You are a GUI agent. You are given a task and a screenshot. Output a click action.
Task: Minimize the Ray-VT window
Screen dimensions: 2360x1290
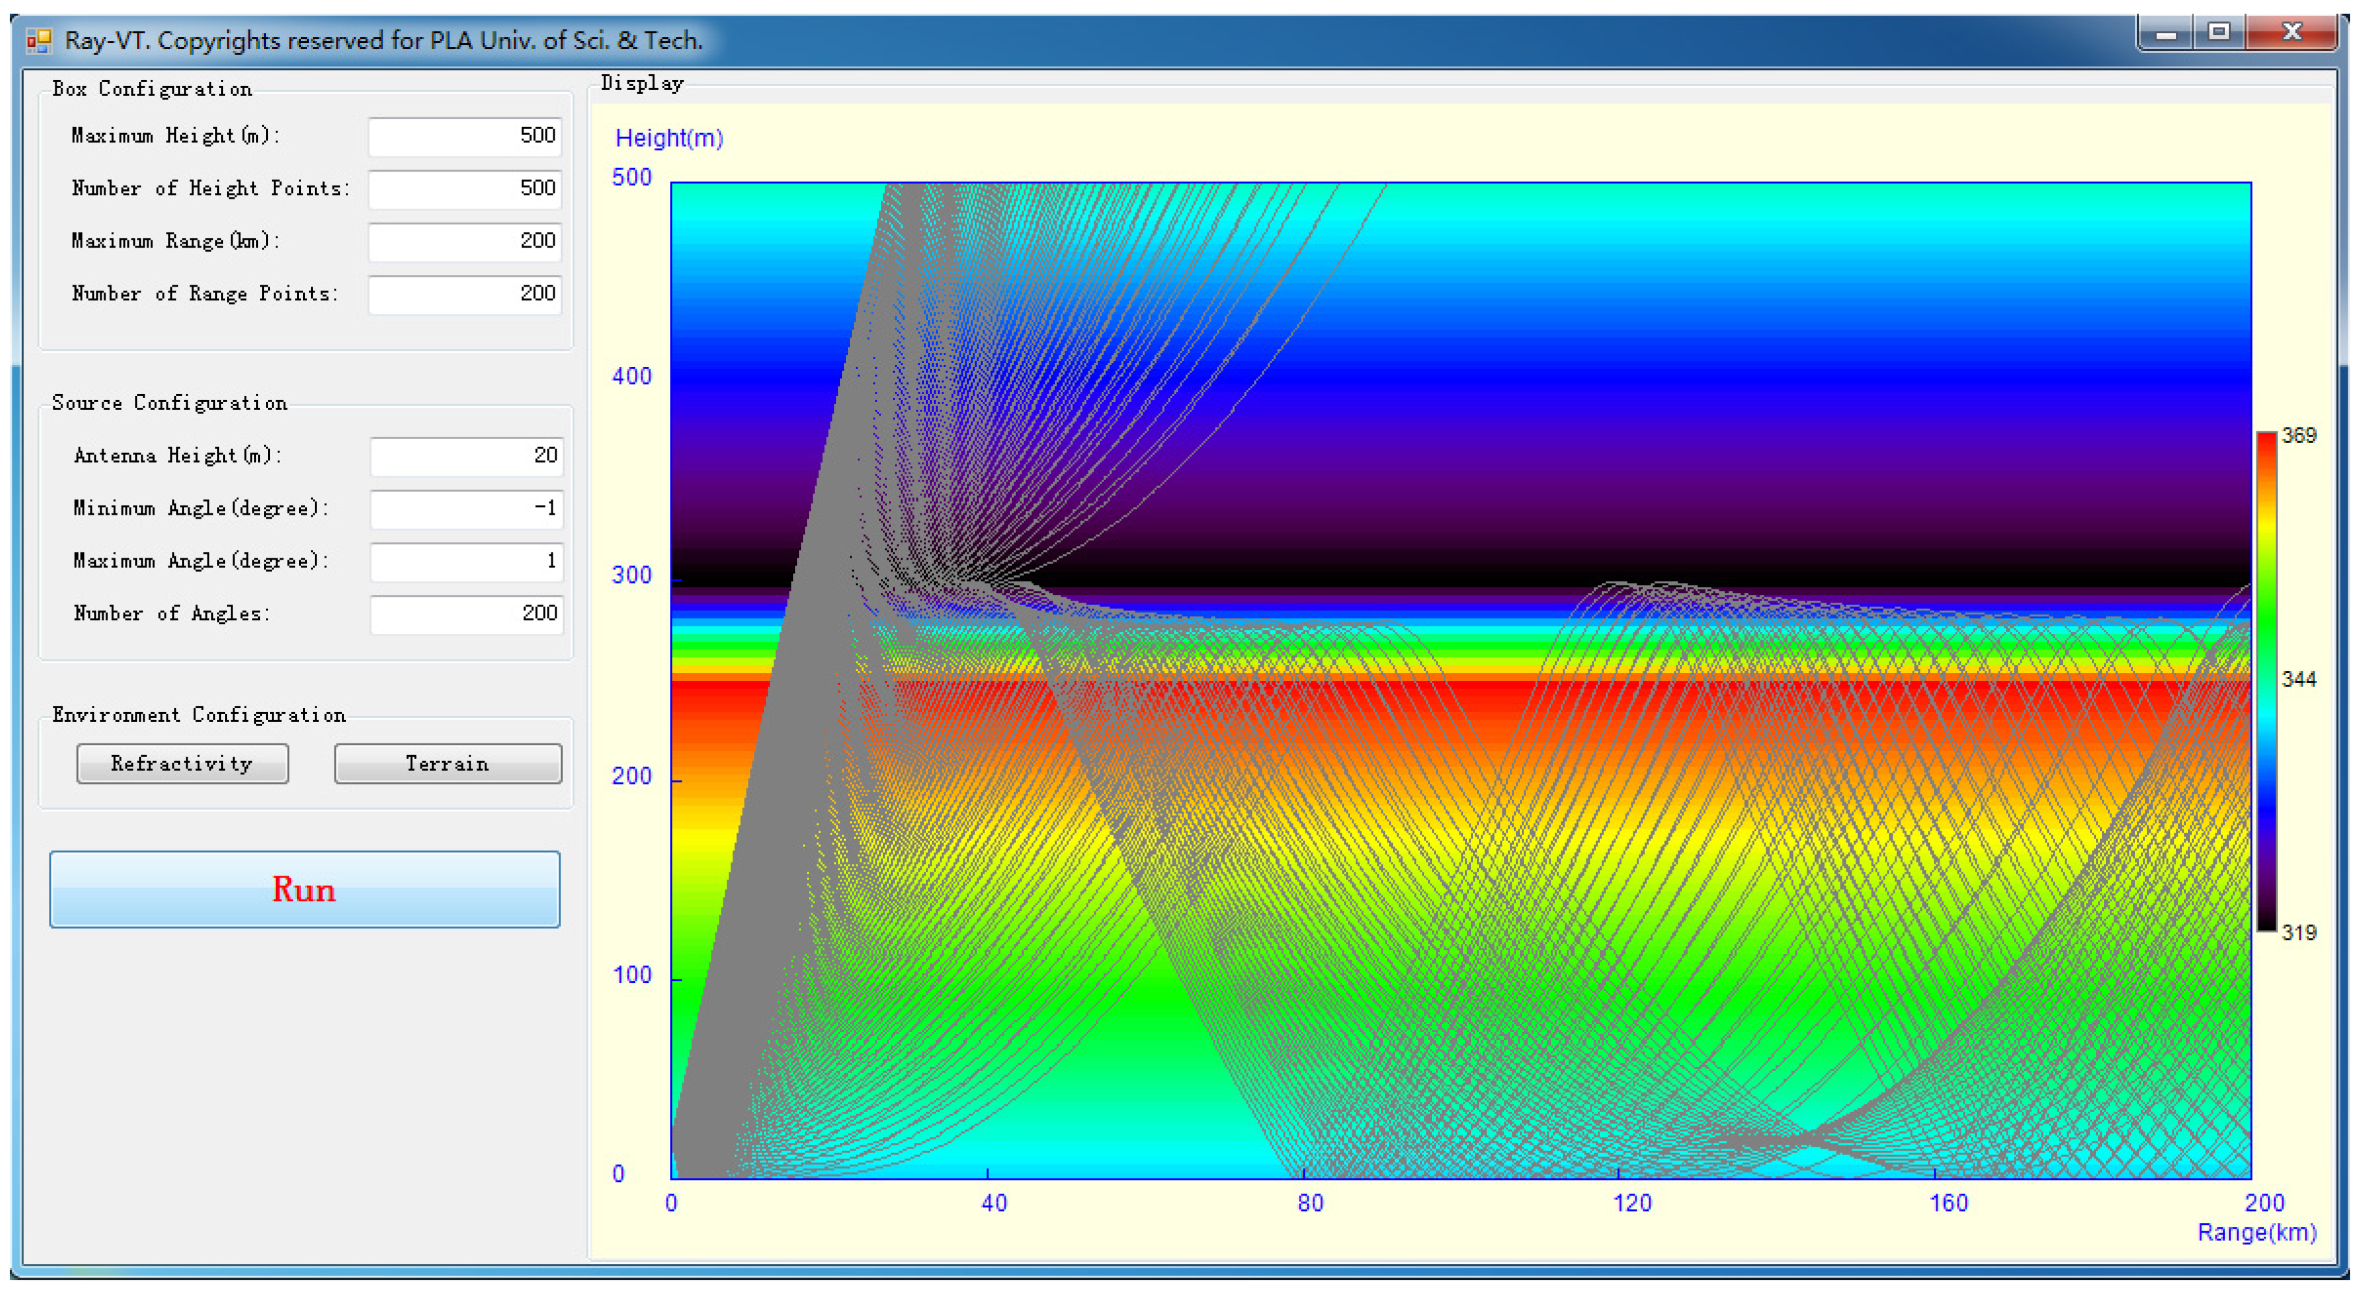point(2166,34)
